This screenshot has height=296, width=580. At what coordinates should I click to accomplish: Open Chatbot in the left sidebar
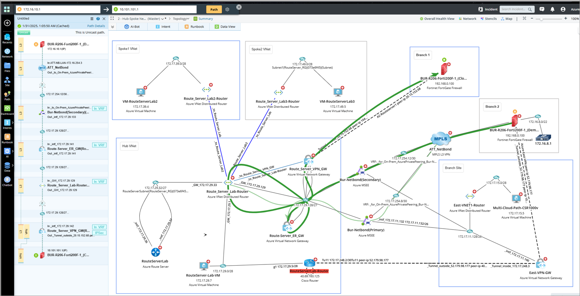[7, 181]
